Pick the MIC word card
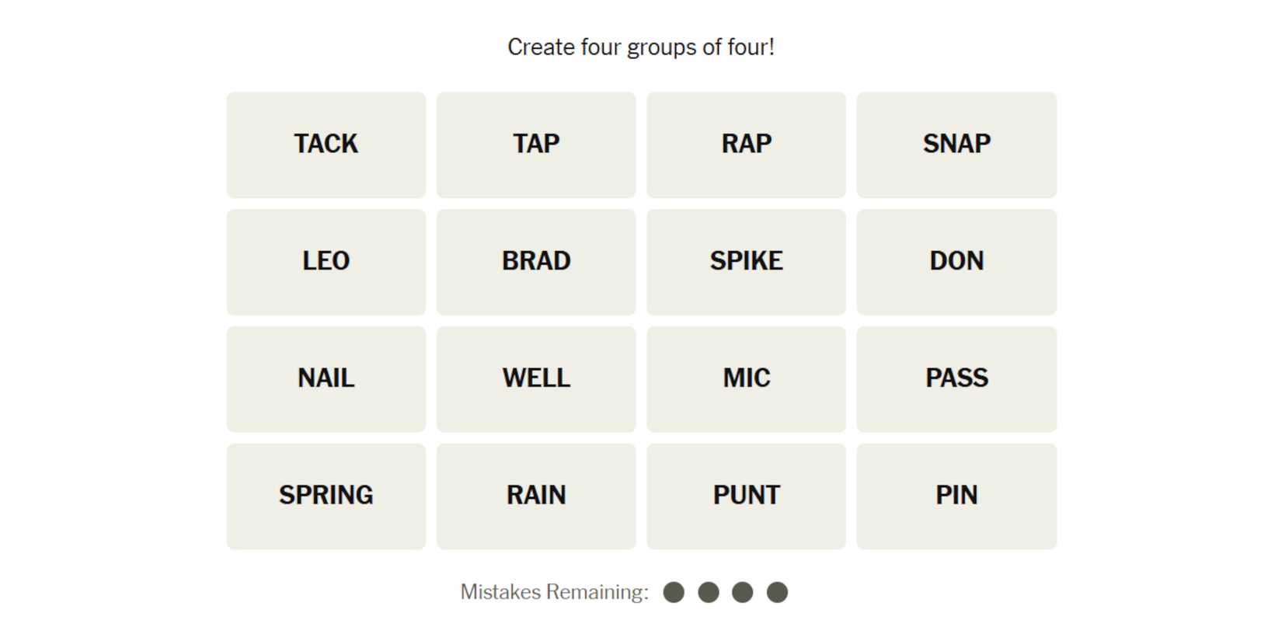This screenshot has height=641, width=1282. (x=746, y=379)
